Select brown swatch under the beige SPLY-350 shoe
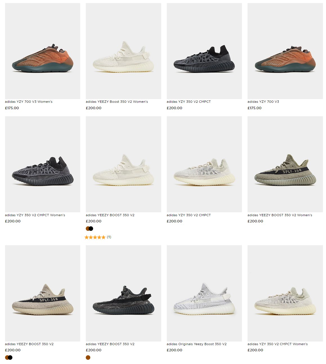The height and width of the screenshot is (364, 326). 7,358
